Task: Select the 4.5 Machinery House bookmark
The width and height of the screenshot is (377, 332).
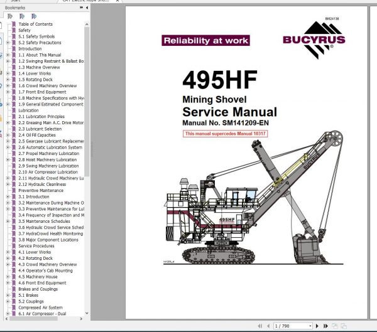Action: click(x=38, y=277)
